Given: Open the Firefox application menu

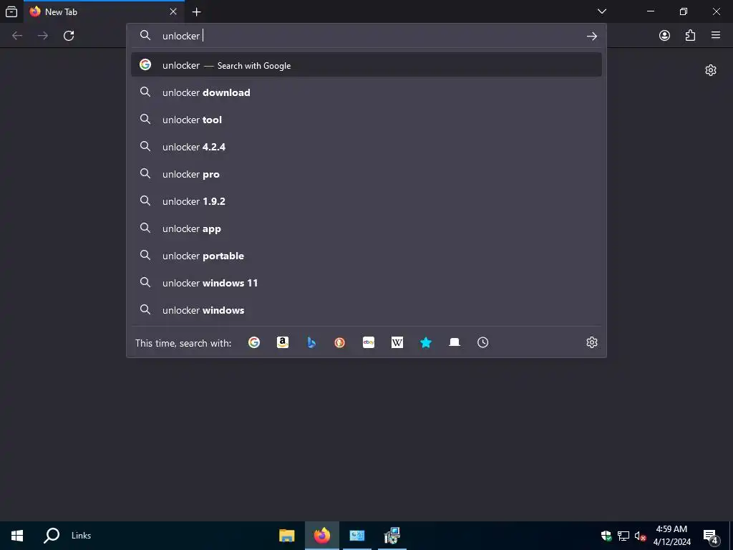Looking at the screenshot, I should pos(716,35).
